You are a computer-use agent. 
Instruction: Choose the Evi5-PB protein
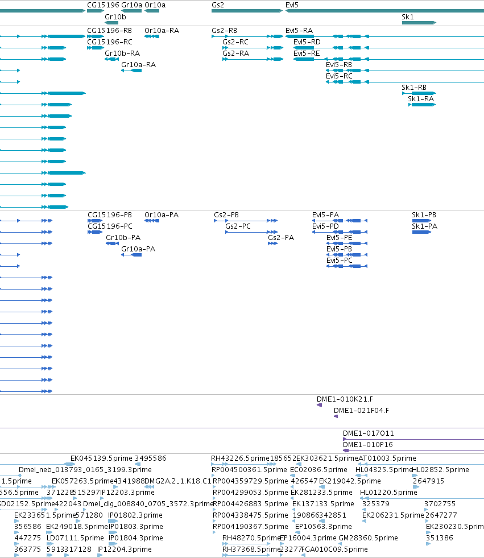point(339,249)
